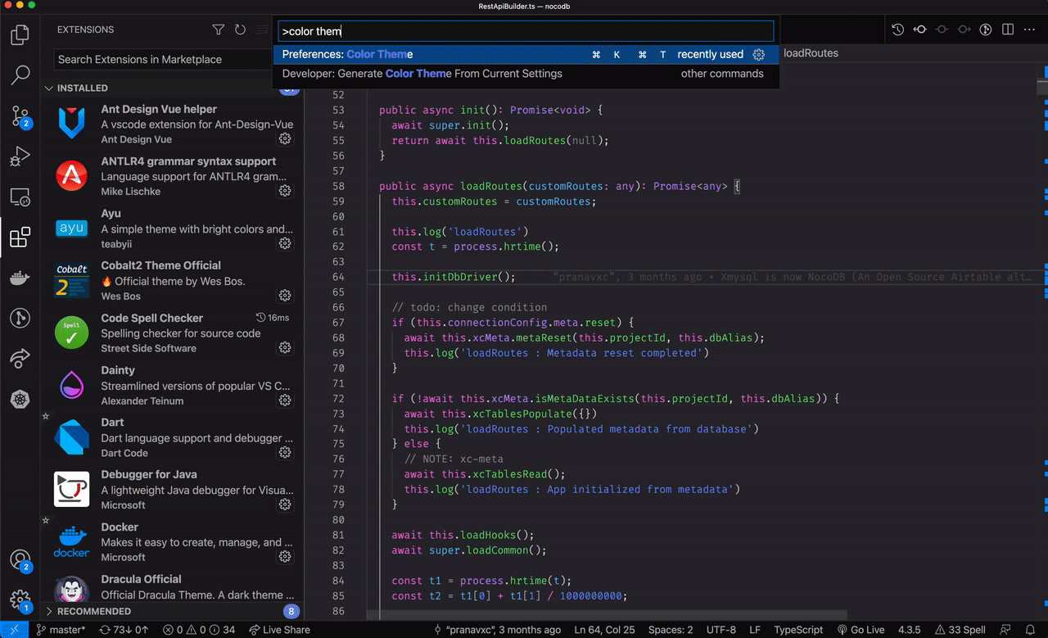This screenshot has height=638, width=1048.
Task: Open manage gear for Dainty extension
Action: click(x=285, y=400)
